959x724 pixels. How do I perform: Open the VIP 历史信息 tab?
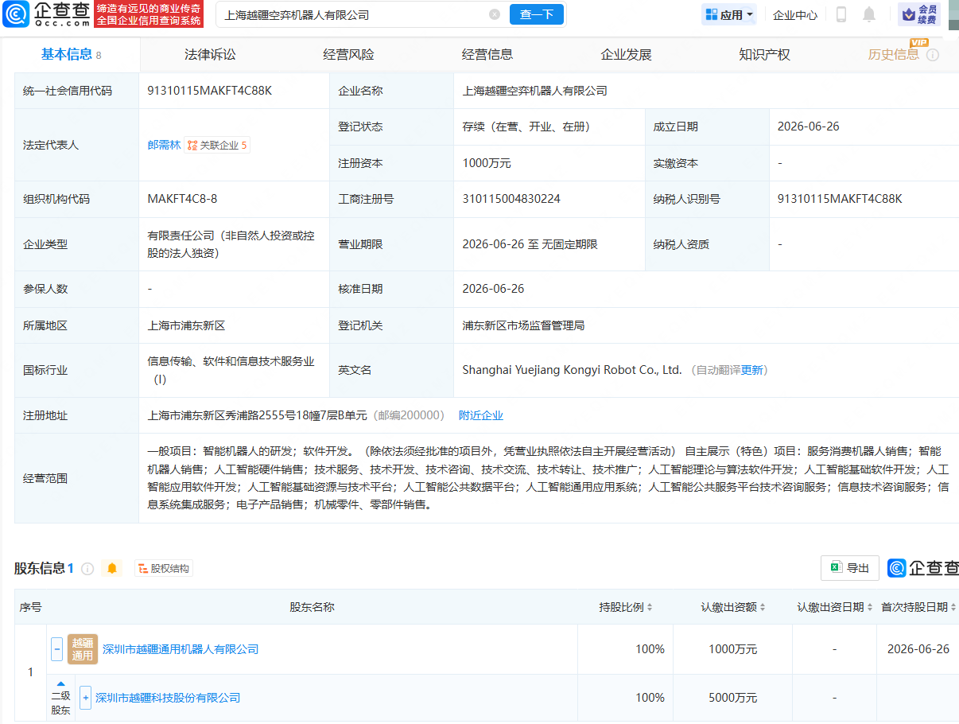pos(893,54)
